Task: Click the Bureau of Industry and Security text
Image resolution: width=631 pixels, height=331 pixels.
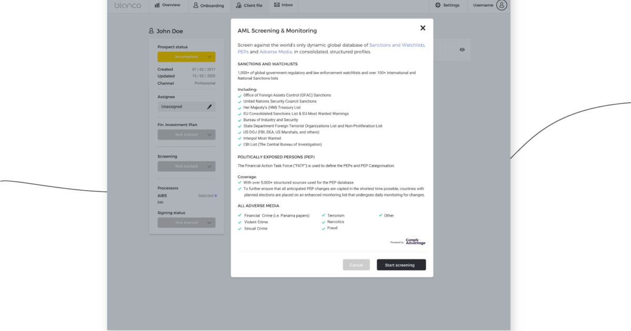Action: click(271, 120)
